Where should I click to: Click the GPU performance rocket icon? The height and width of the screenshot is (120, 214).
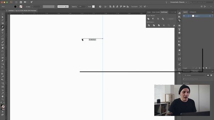click(x=31, y=2)
